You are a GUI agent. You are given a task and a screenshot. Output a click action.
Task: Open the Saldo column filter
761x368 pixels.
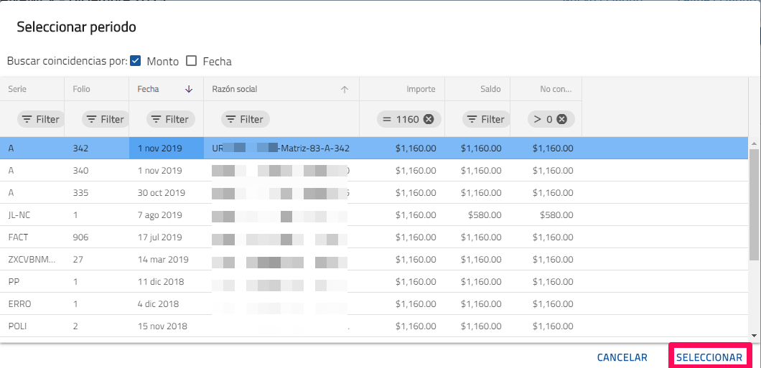(x=485, y=119)
